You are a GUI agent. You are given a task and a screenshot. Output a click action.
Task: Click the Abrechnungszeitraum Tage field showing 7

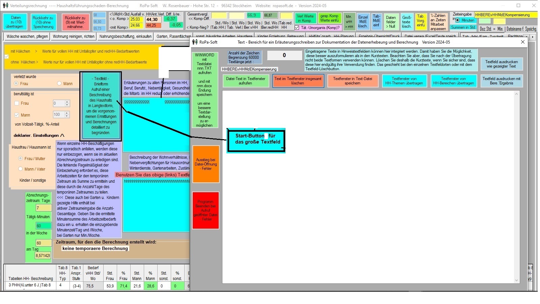click(x=44, y=208)
